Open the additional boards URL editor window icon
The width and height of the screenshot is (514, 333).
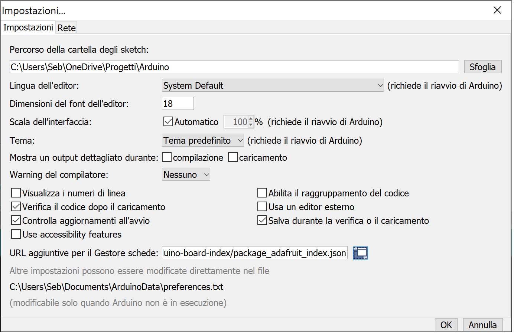click(360, 253)
